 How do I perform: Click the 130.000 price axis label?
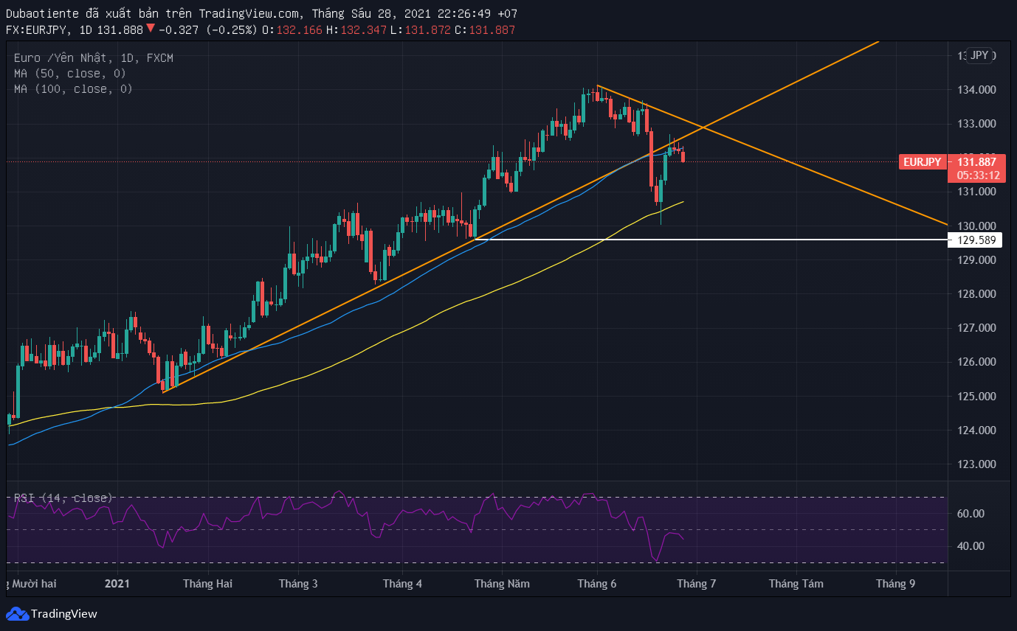pos(976,226)
